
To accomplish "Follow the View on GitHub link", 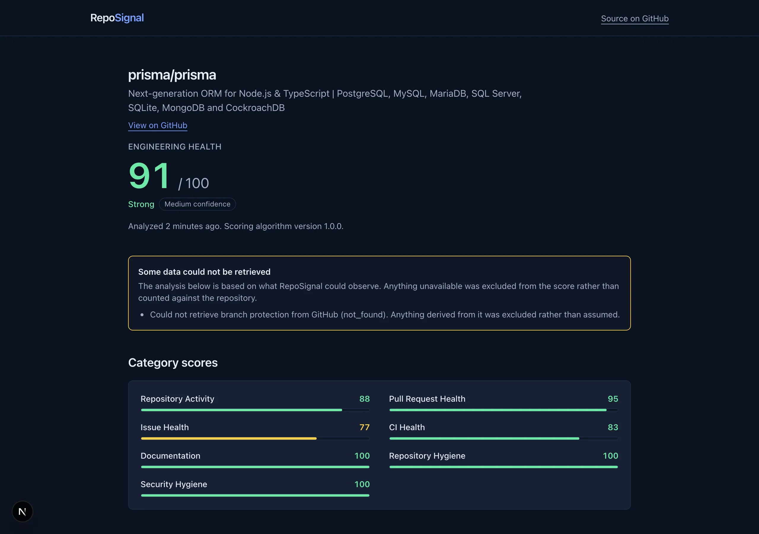I will click(x=158, y=125).
